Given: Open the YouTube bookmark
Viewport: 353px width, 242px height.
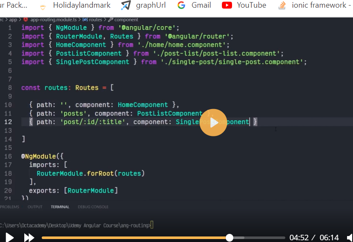Looking at the screenshot, I should [251, 5].
